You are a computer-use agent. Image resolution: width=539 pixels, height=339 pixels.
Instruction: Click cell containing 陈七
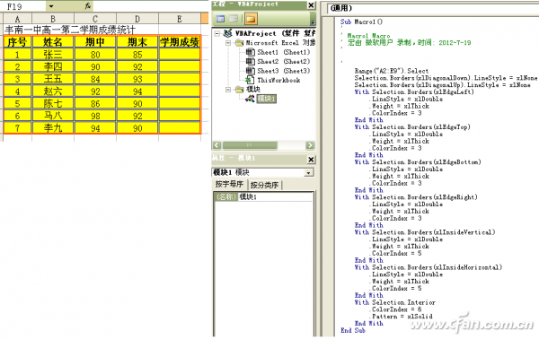coord(53,103)
